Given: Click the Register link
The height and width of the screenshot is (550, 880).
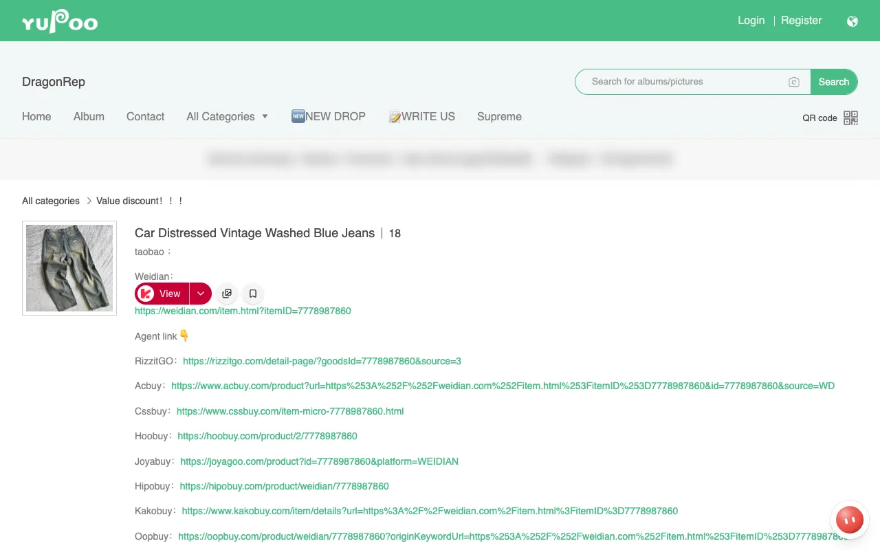Looking at the screenshot, I should [801, 21].
